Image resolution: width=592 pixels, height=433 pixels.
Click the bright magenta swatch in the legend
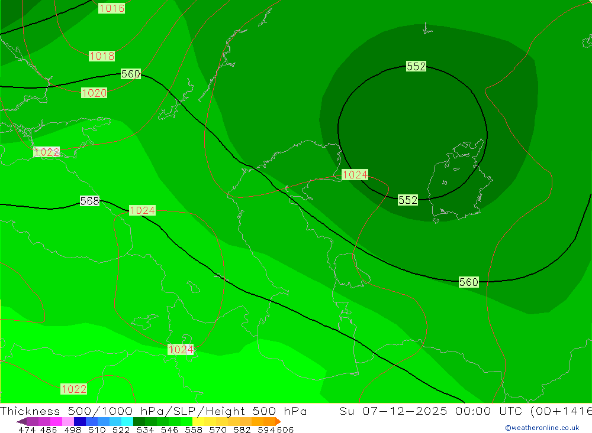[x=56, y=421]
